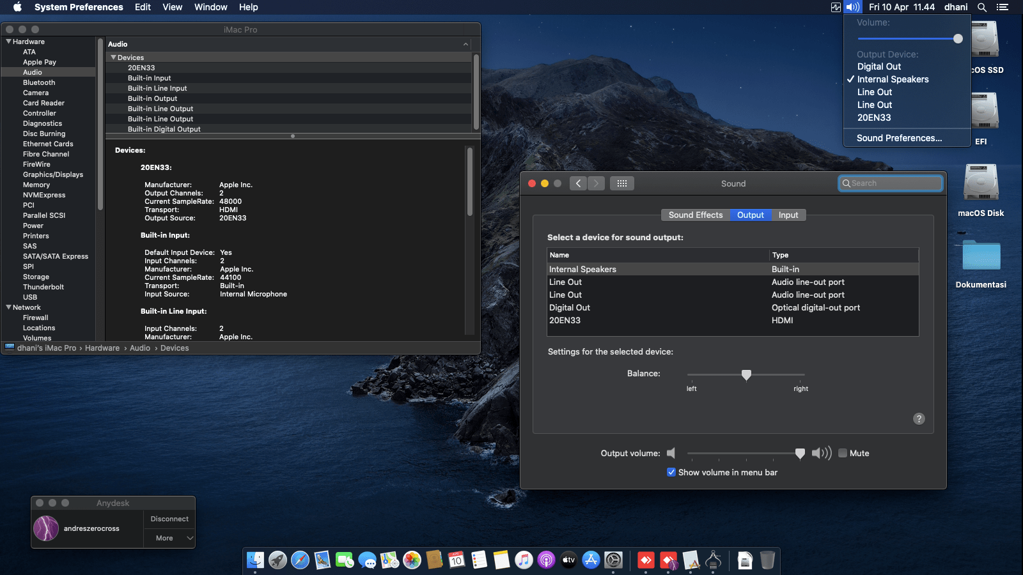Screen dimensions: 1023x575
Task: Open help with the question mark button
Action: click(919, 418)
